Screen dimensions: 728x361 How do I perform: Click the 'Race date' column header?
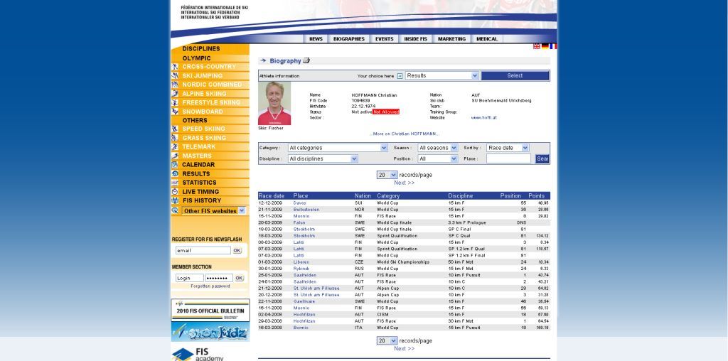[x=271, y=196]
